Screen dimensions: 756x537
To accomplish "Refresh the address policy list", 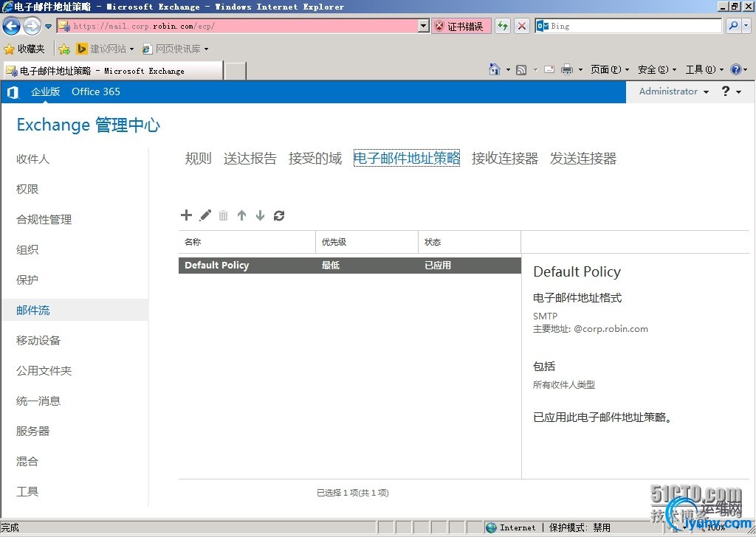I will 279,215.
